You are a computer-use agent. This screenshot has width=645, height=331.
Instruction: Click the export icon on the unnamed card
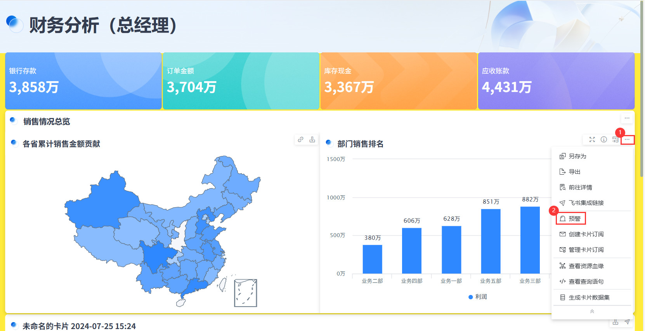[615, 322]
